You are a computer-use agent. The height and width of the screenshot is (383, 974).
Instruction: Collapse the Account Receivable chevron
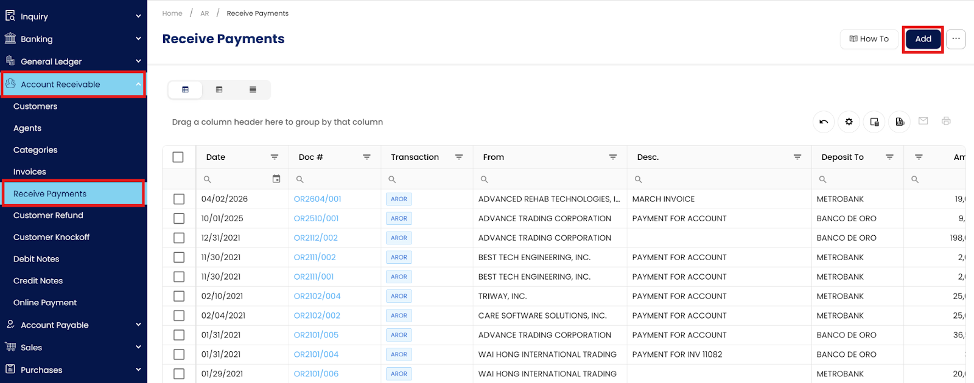tap(138, 84)
